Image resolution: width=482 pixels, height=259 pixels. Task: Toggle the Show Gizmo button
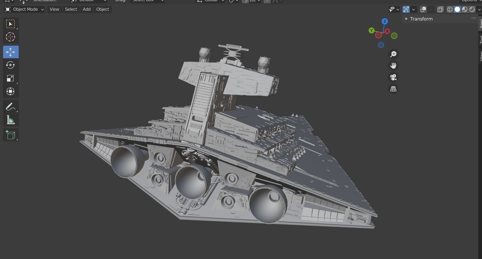point(406,10)
